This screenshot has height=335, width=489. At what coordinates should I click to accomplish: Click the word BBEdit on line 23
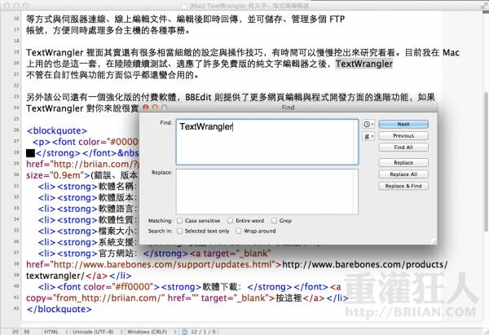pyautogui.click(x=198, y=97)
